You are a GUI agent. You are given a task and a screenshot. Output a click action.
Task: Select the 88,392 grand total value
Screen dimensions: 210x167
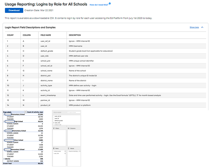tap(40, 163)
